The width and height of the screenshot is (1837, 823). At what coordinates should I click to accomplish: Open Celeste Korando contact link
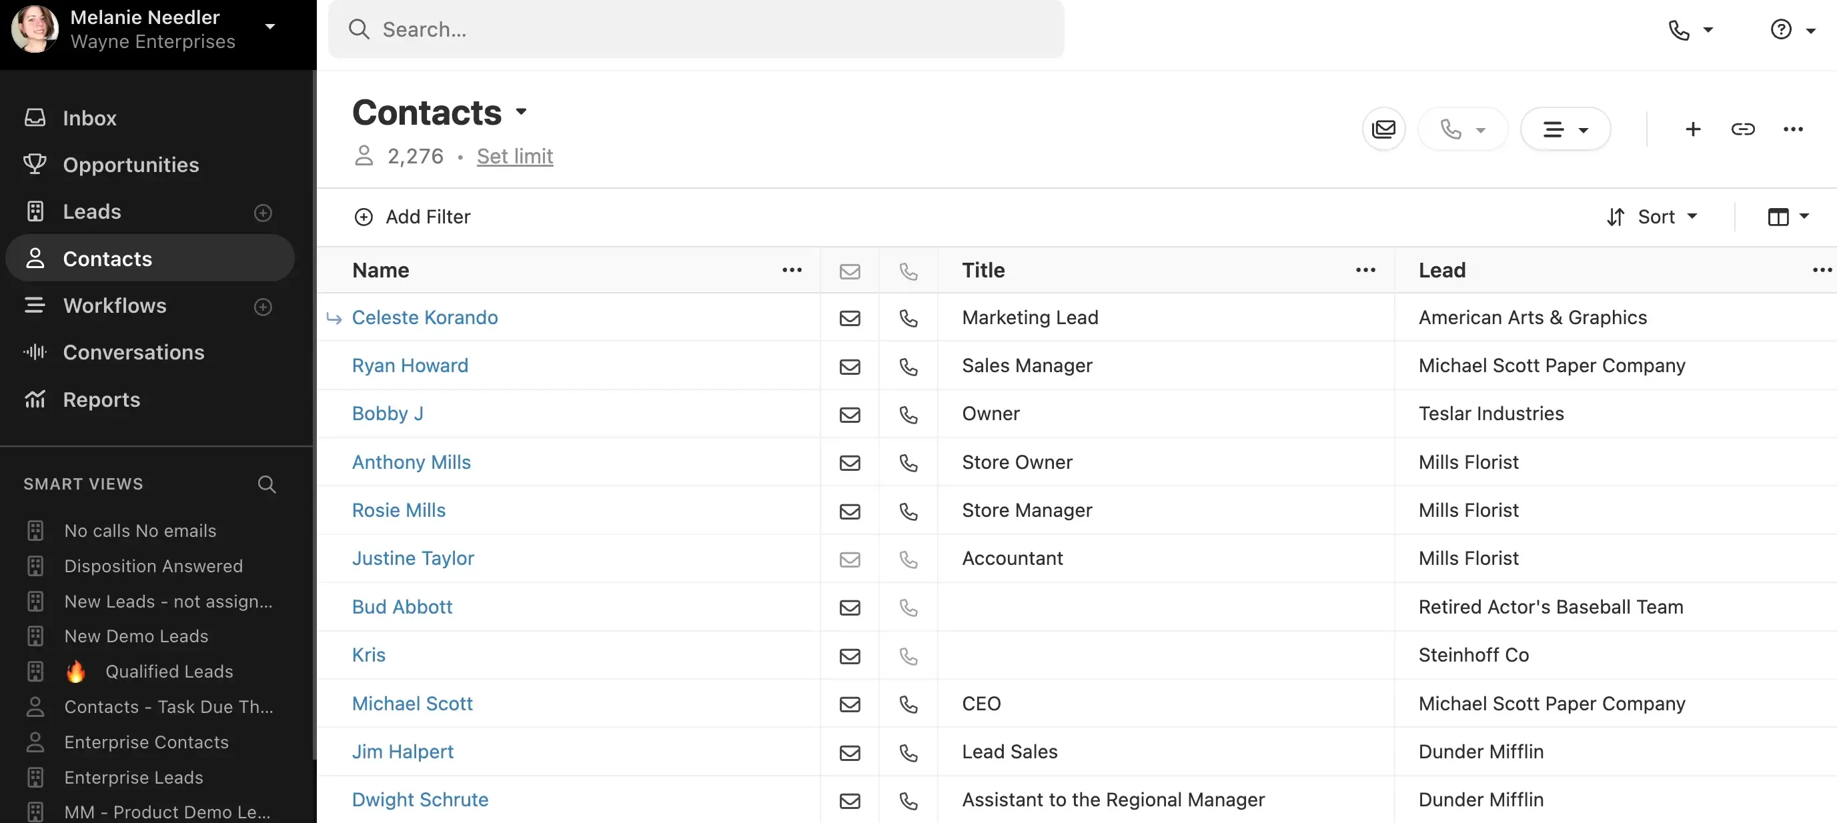click(x=424, y=318)
